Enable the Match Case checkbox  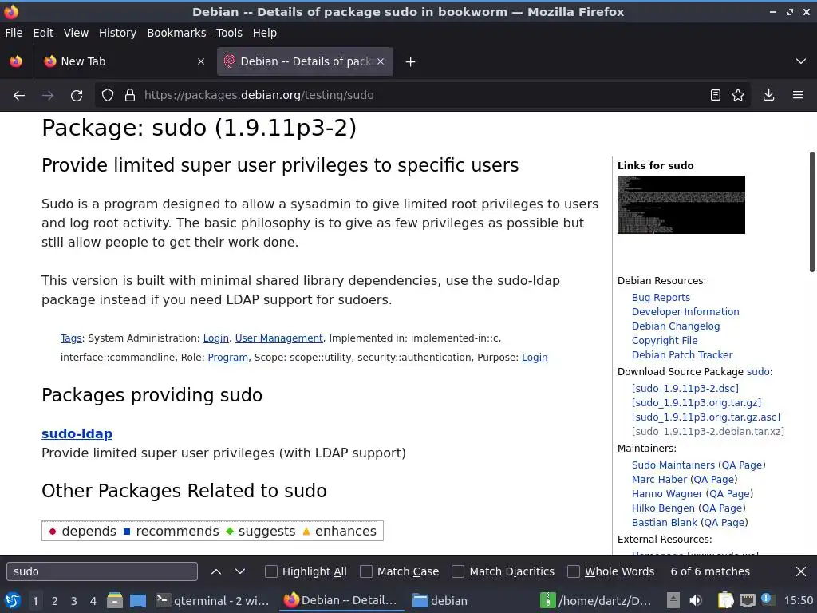(366, 571)
